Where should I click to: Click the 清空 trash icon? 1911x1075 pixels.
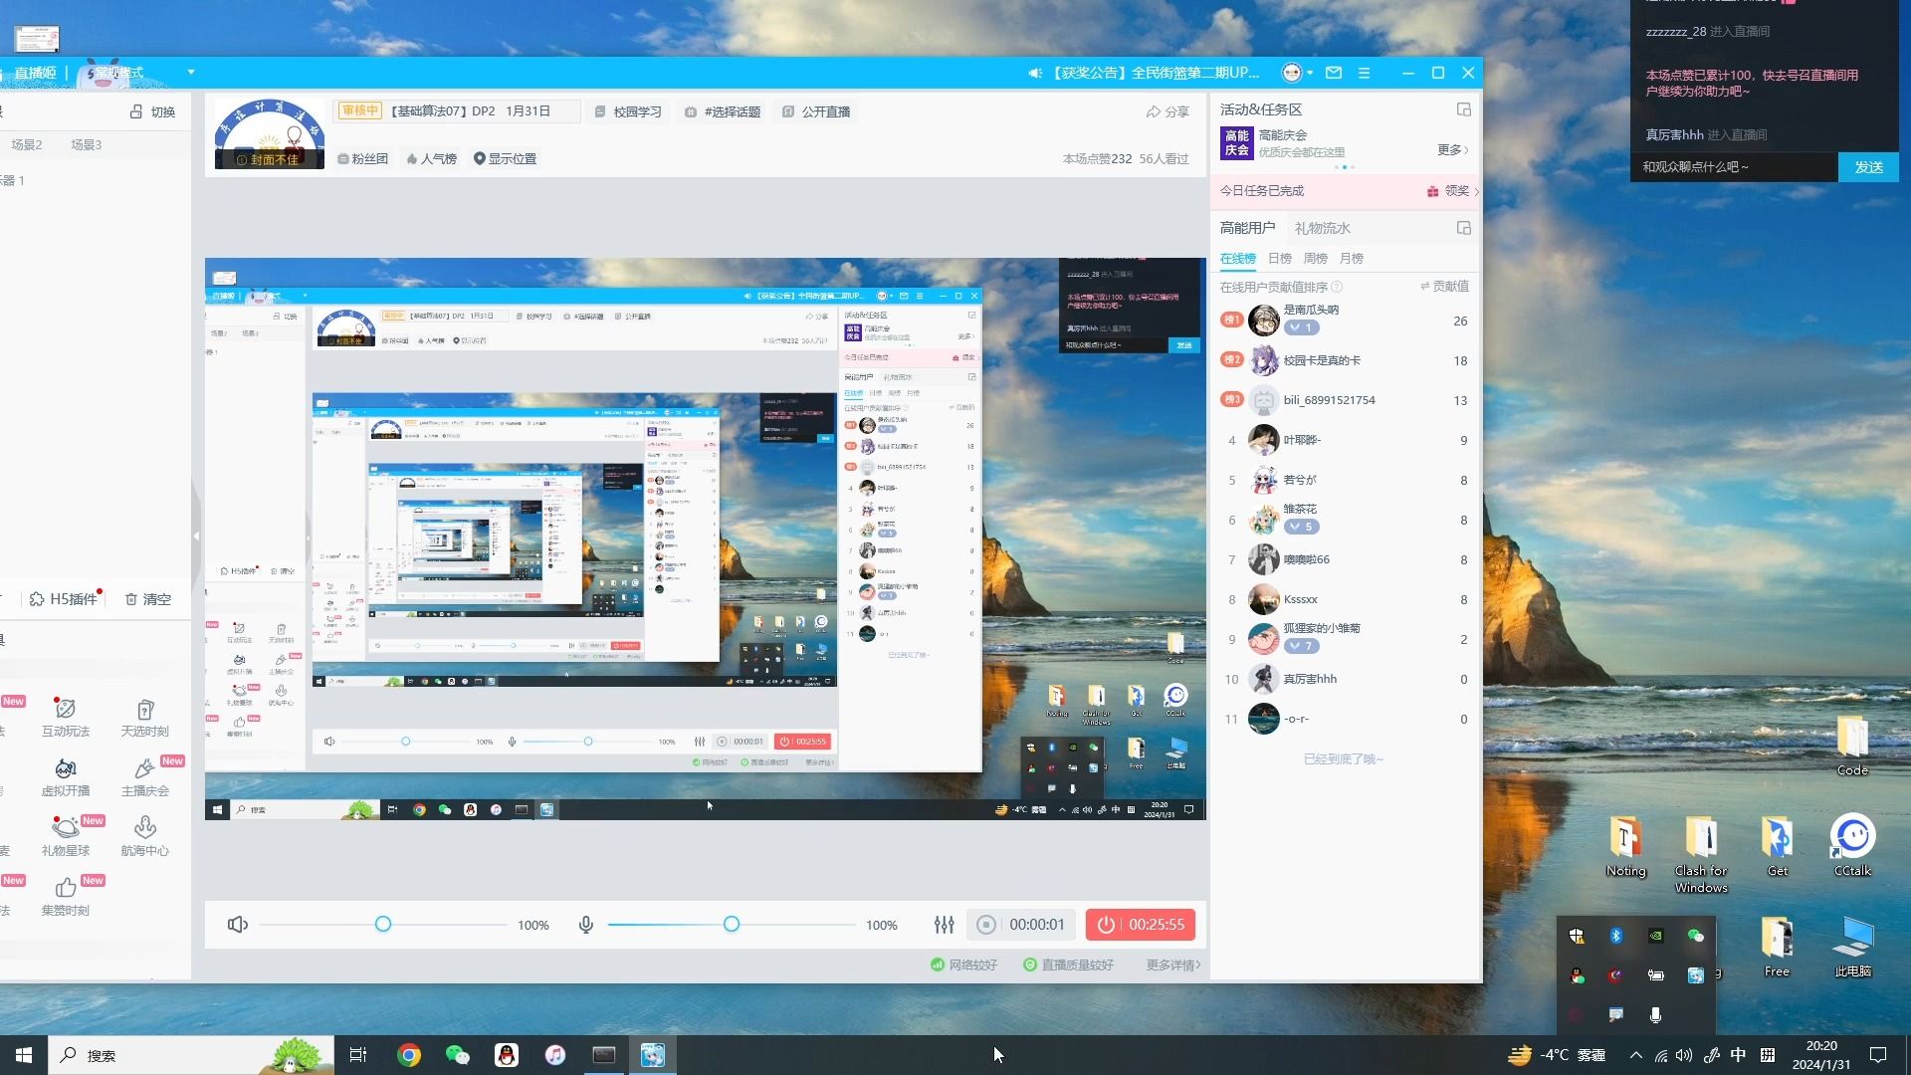[130, 599]
